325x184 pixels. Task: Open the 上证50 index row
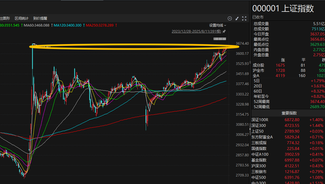[x=288, y=131]
